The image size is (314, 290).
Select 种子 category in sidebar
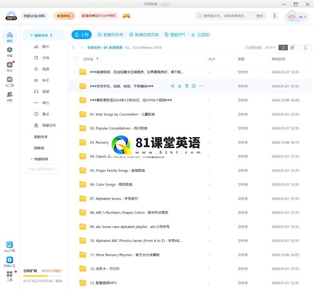(42, 80)
